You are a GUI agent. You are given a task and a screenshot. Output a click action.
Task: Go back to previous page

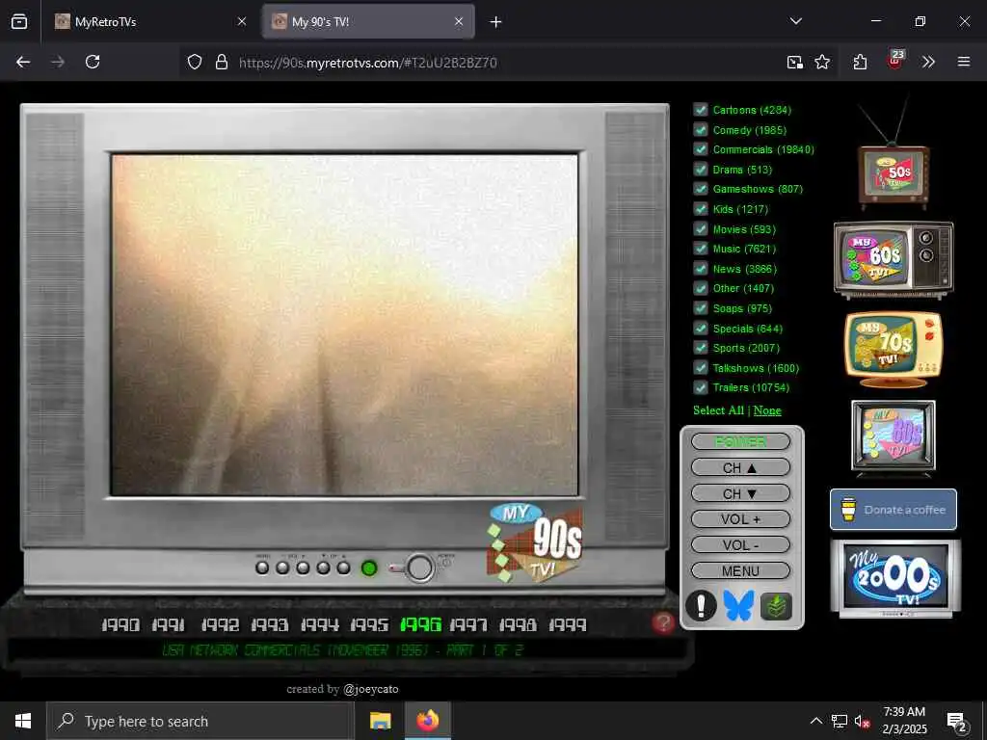(23, 62)
